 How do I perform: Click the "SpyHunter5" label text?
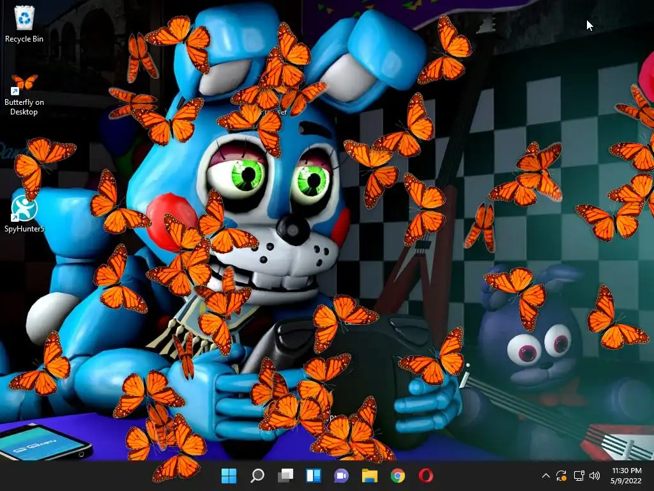(x=24, y=229)
